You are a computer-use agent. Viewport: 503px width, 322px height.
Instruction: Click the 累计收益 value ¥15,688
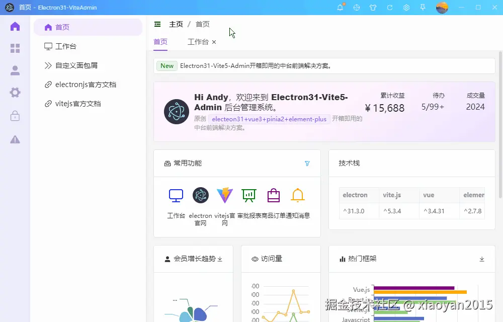point(385,108)
